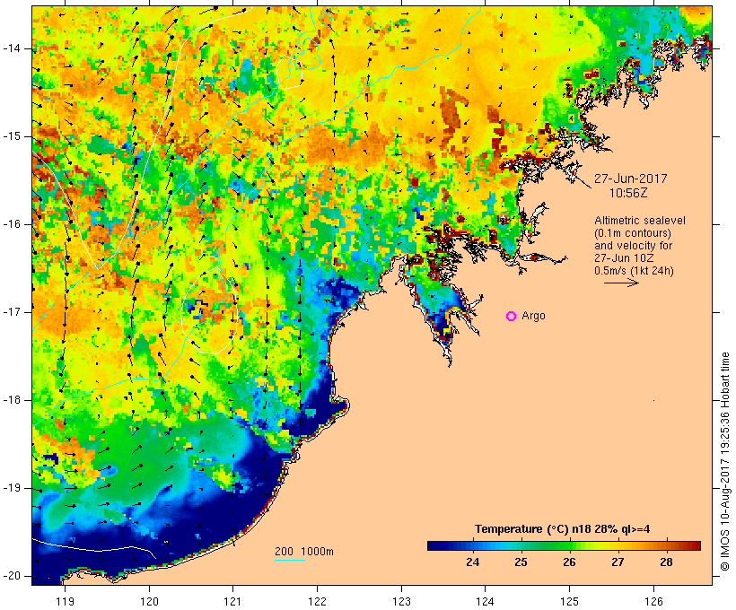Image resolution: width=736 pixels, height=610 pixels.
Task: Click the 10:56Z time label
Action: coord(628,193)
